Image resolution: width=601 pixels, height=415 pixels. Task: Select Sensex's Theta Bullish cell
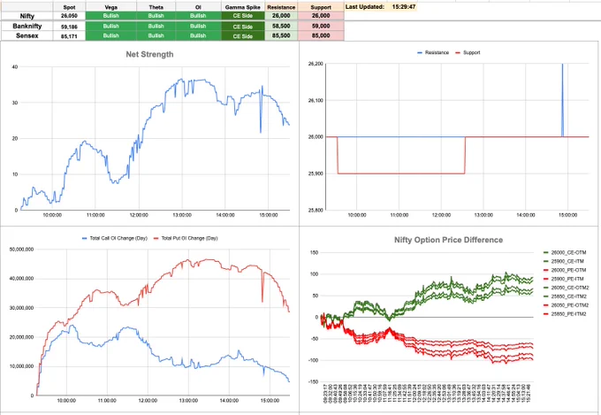[156, 35]
